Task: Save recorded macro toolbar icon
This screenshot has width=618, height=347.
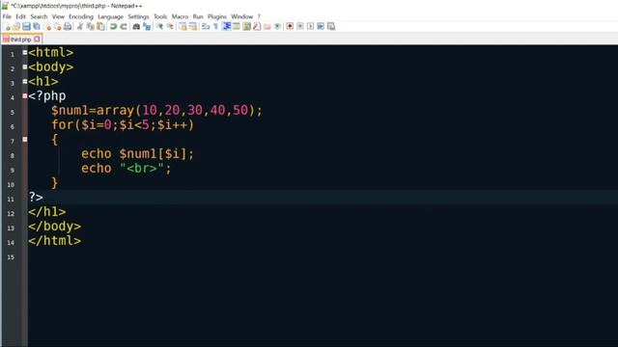Action: tap(331, 26)
